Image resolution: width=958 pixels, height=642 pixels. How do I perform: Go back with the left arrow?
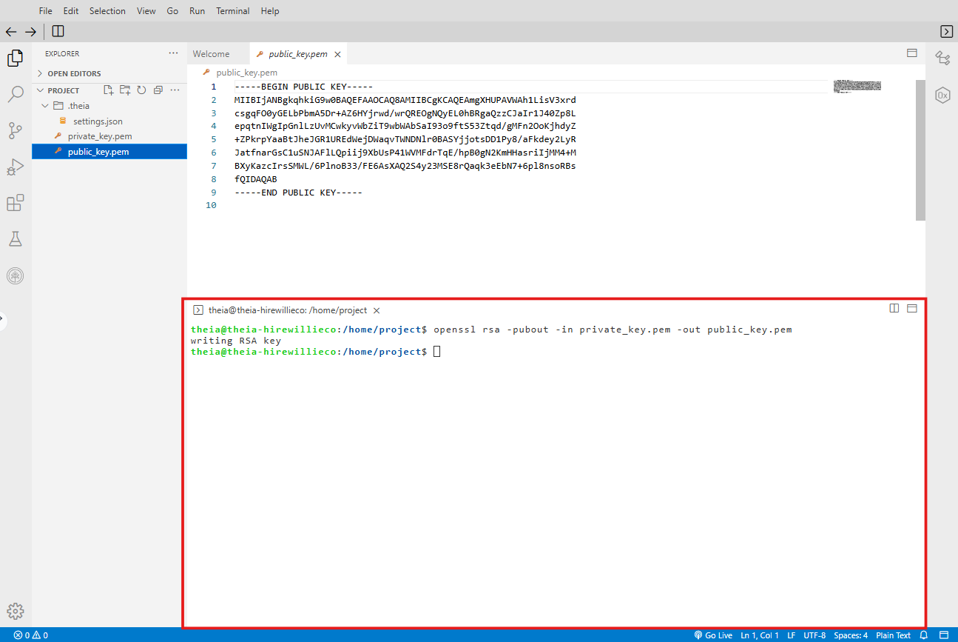pos(11,31)
